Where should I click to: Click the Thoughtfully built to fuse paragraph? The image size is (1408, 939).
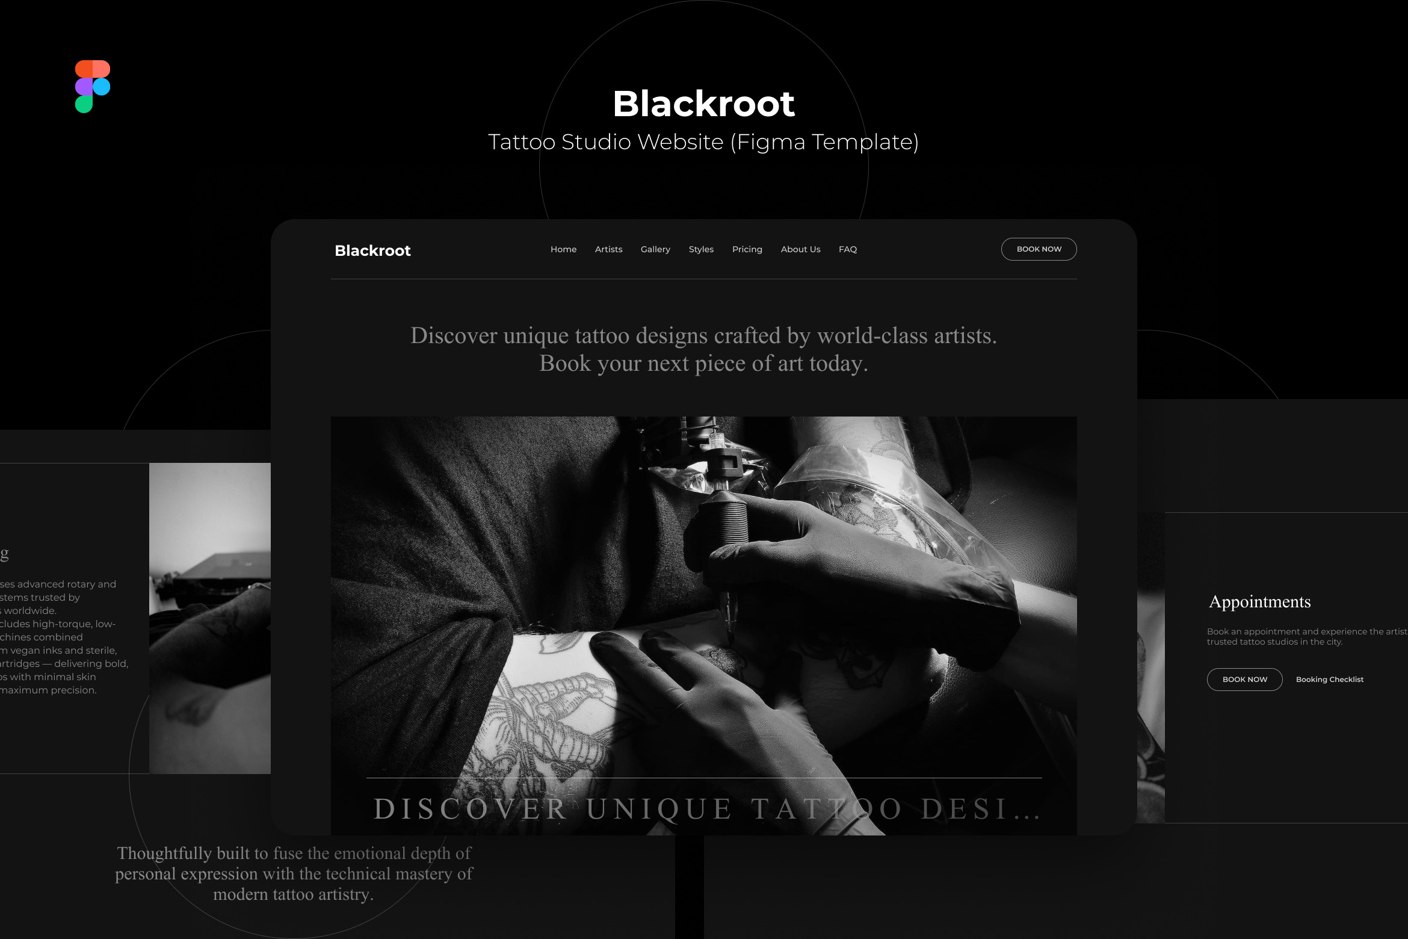pos(294,873)
